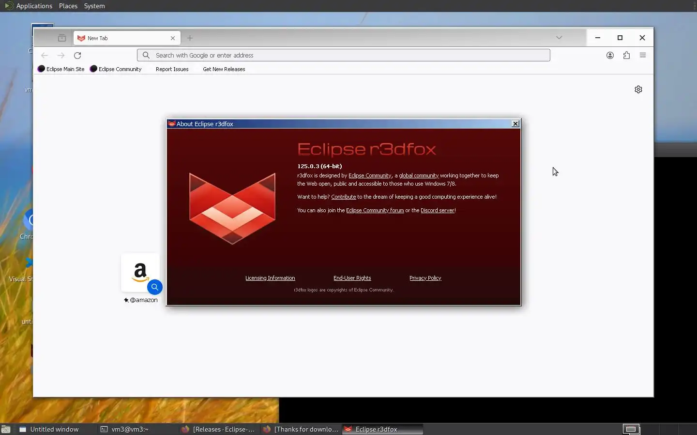697x435 pixels.
Task: Open the account profile icon
Action: [610, 56]
